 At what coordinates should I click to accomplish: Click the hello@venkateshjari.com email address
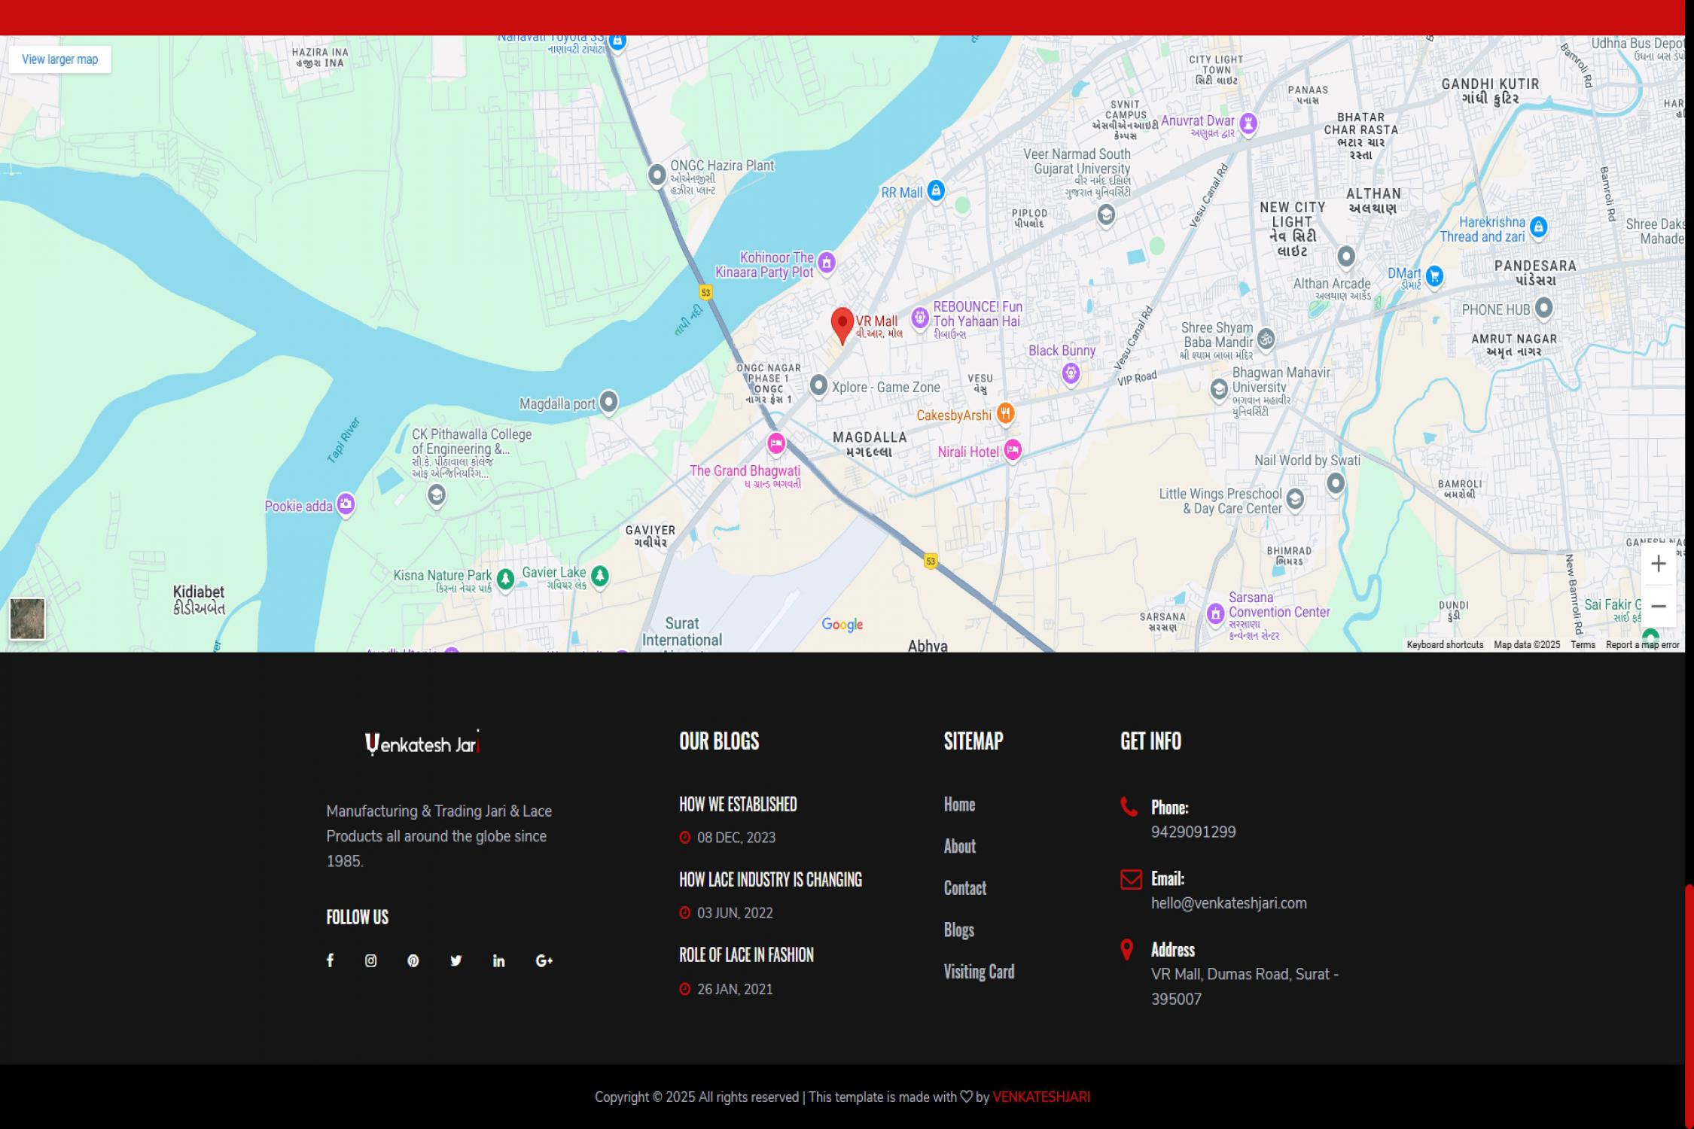1229,903
